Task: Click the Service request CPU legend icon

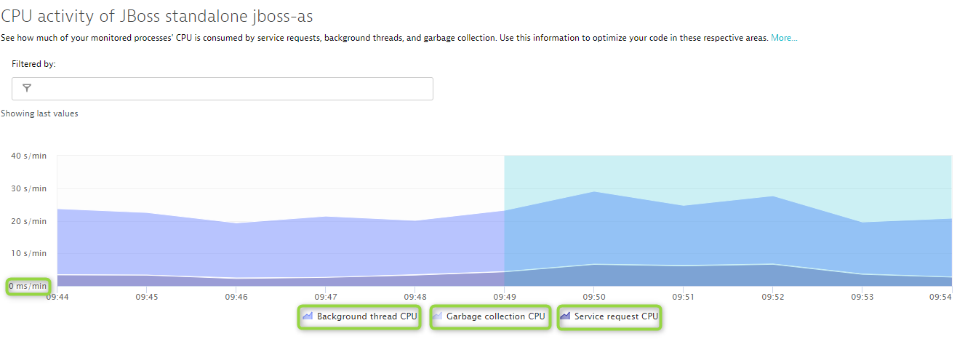Action: pyautogui.click(x=565, y=316)
